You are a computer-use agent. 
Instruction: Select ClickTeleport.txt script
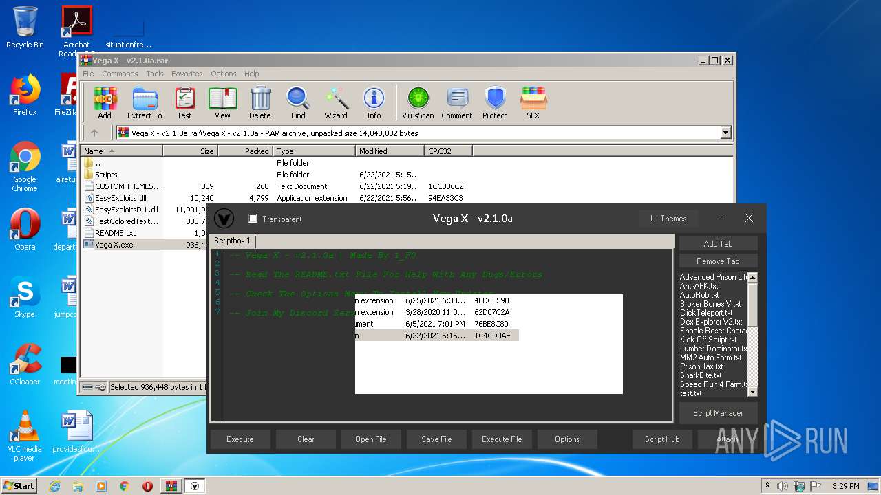tap(706, 313)
